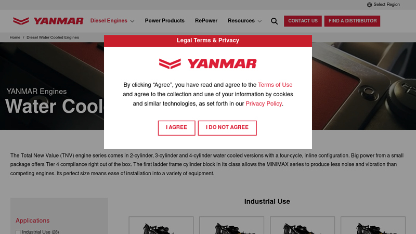This screenshot has width=416, height=234.
Task: Click the Yanmar logo in the header
Action: coord(48,21)
